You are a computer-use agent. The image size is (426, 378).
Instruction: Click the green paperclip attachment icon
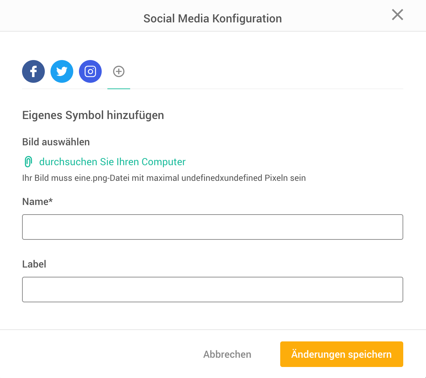pos(28,162)
